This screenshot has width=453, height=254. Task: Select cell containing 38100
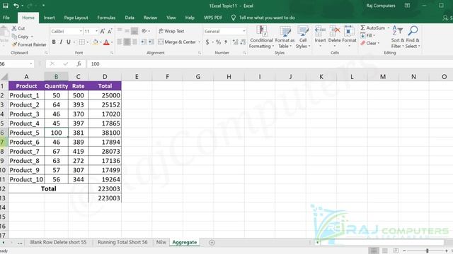tap(105, 133)
